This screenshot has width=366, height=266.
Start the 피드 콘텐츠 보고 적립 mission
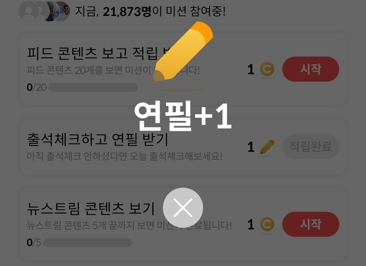(x=310, y=69)
